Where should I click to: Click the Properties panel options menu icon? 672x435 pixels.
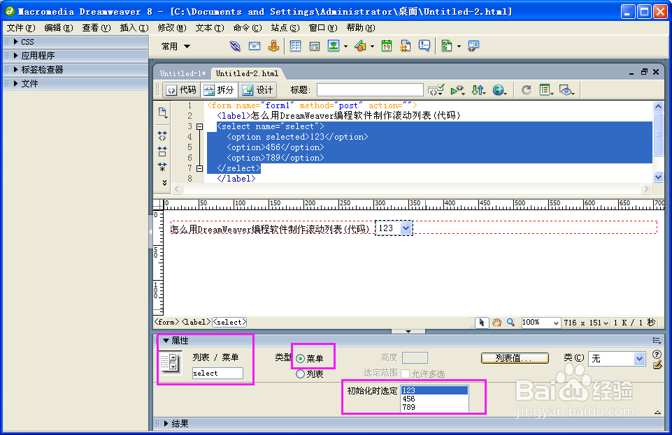(657, 341)
